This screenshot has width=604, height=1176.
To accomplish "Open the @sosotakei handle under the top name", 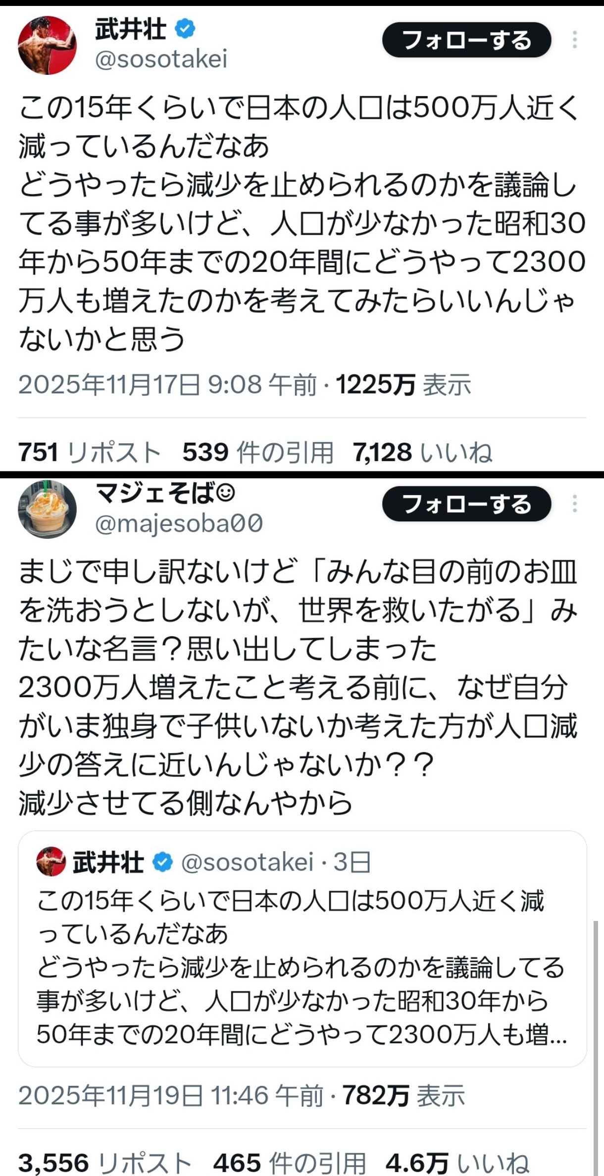I will pos(161,59).
